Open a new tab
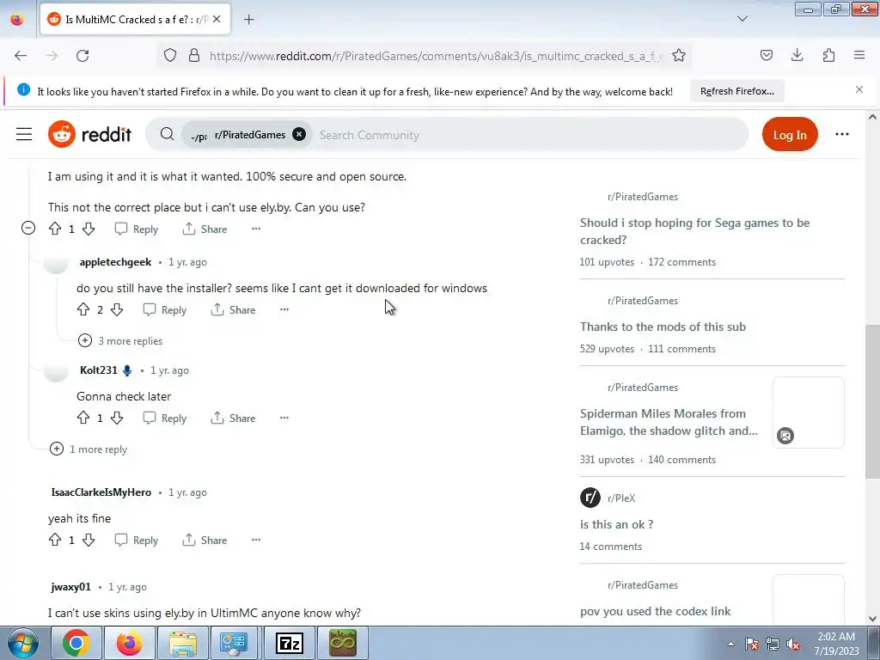880x660 pixels. (248, 20)
